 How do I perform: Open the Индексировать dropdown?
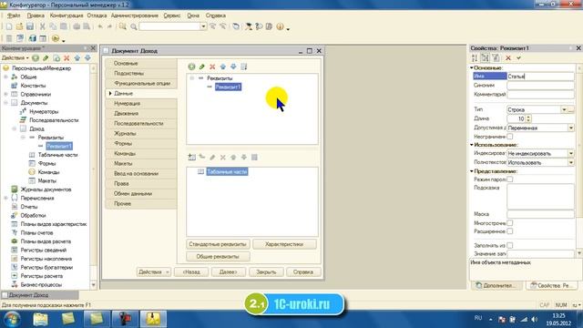[x=571, y=154]
